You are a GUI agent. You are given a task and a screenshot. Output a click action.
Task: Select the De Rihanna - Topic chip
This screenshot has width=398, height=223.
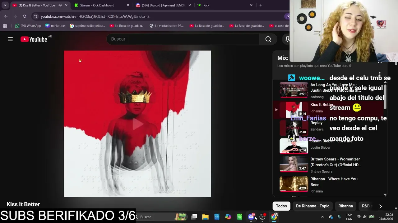tap(312, 206)
